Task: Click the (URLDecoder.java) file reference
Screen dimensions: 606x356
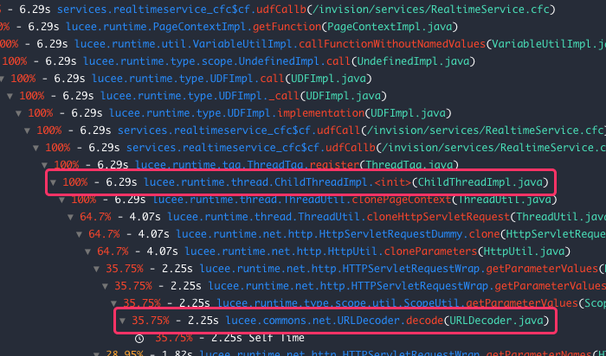Action: click(x=496, y=321)
